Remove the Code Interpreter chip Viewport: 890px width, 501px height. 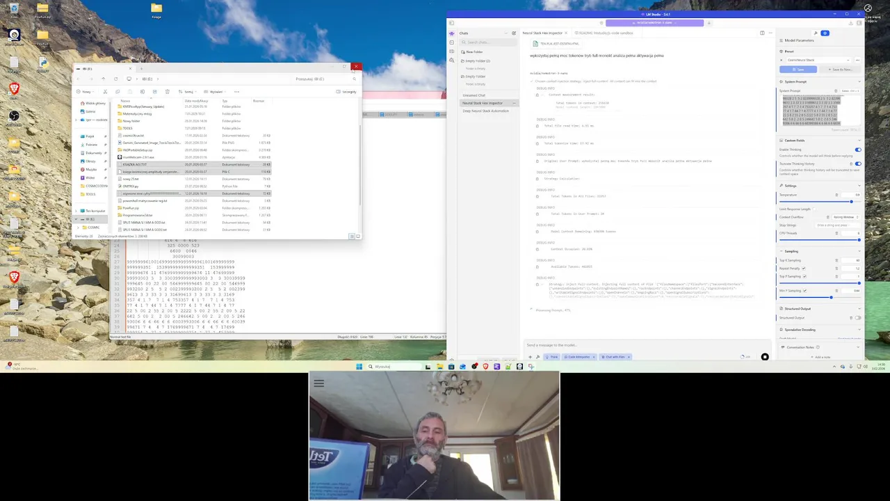click(x=594, y=357)
